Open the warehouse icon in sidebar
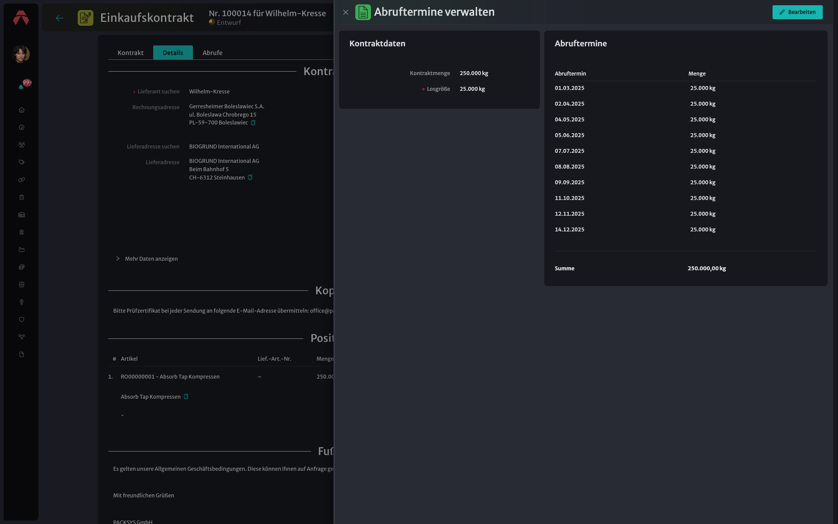 point(21,215)
